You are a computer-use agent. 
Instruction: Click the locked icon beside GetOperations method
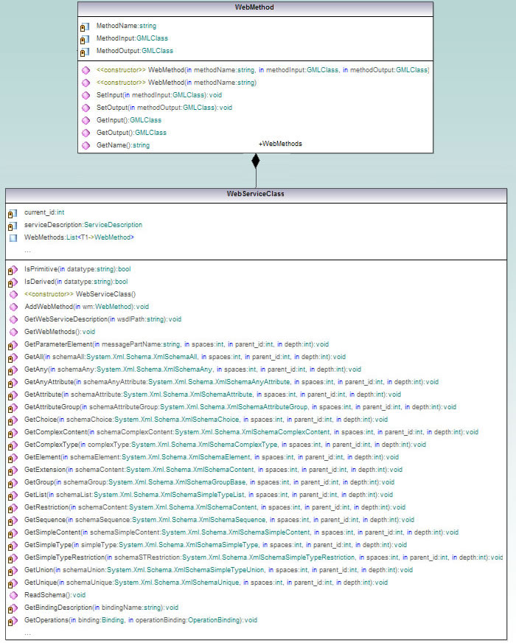(x=13, y=621)
